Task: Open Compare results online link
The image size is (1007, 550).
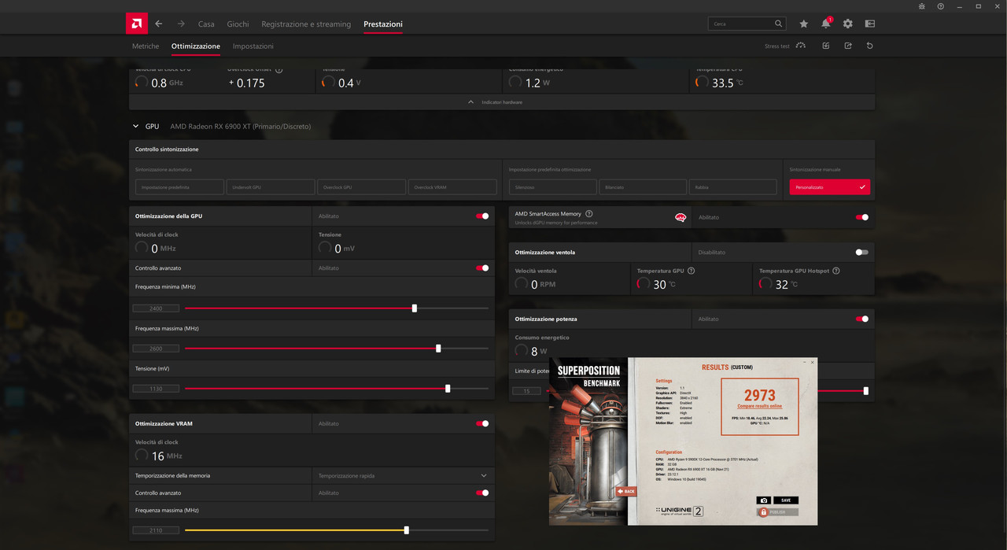Action: [760, 406]
